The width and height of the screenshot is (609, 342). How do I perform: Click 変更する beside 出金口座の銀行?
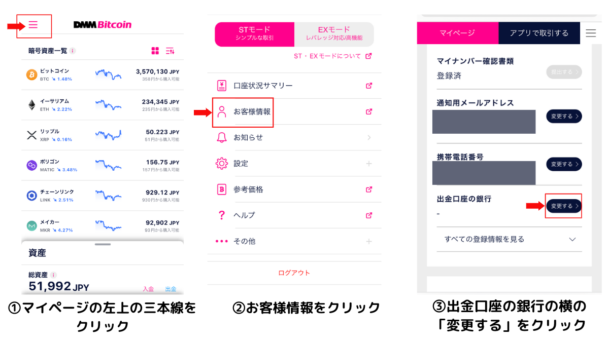pos(564,206)
